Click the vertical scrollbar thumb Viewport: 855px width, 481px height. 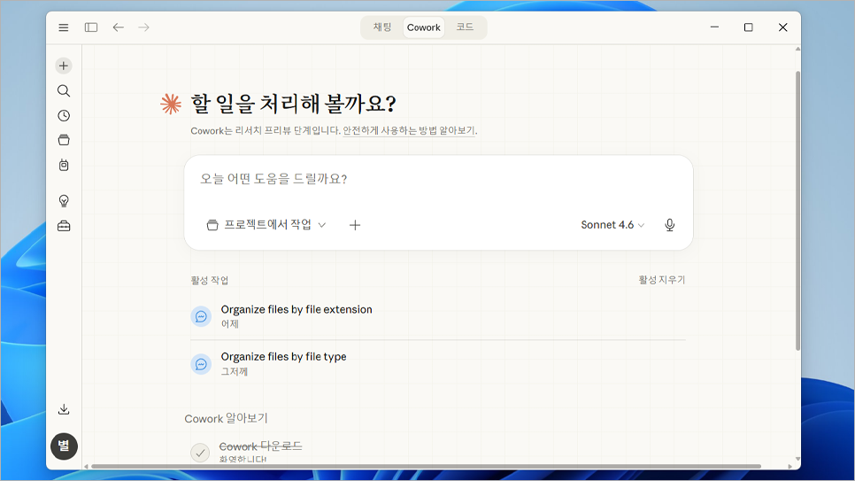797,210
